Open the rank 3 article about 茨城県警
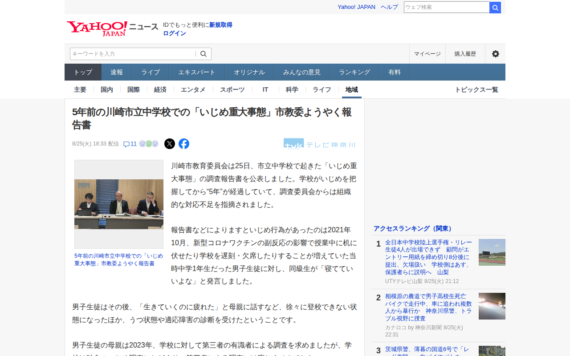570x356 pixels. 427,351
